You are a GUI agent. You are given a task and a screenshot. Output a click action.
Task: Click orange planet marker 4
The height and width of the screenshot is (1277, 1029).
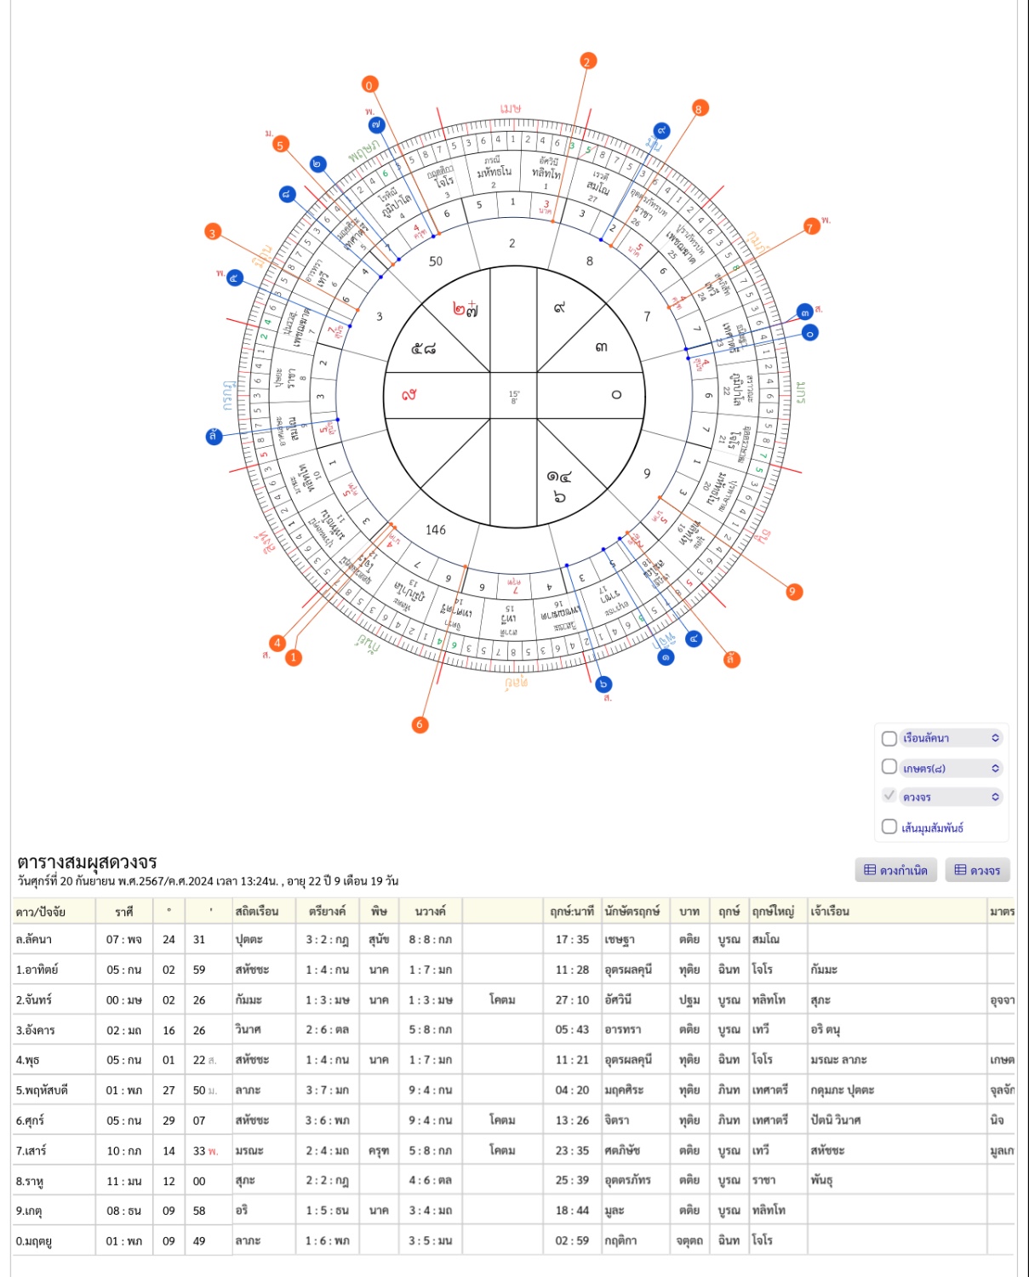click(277, 643)
